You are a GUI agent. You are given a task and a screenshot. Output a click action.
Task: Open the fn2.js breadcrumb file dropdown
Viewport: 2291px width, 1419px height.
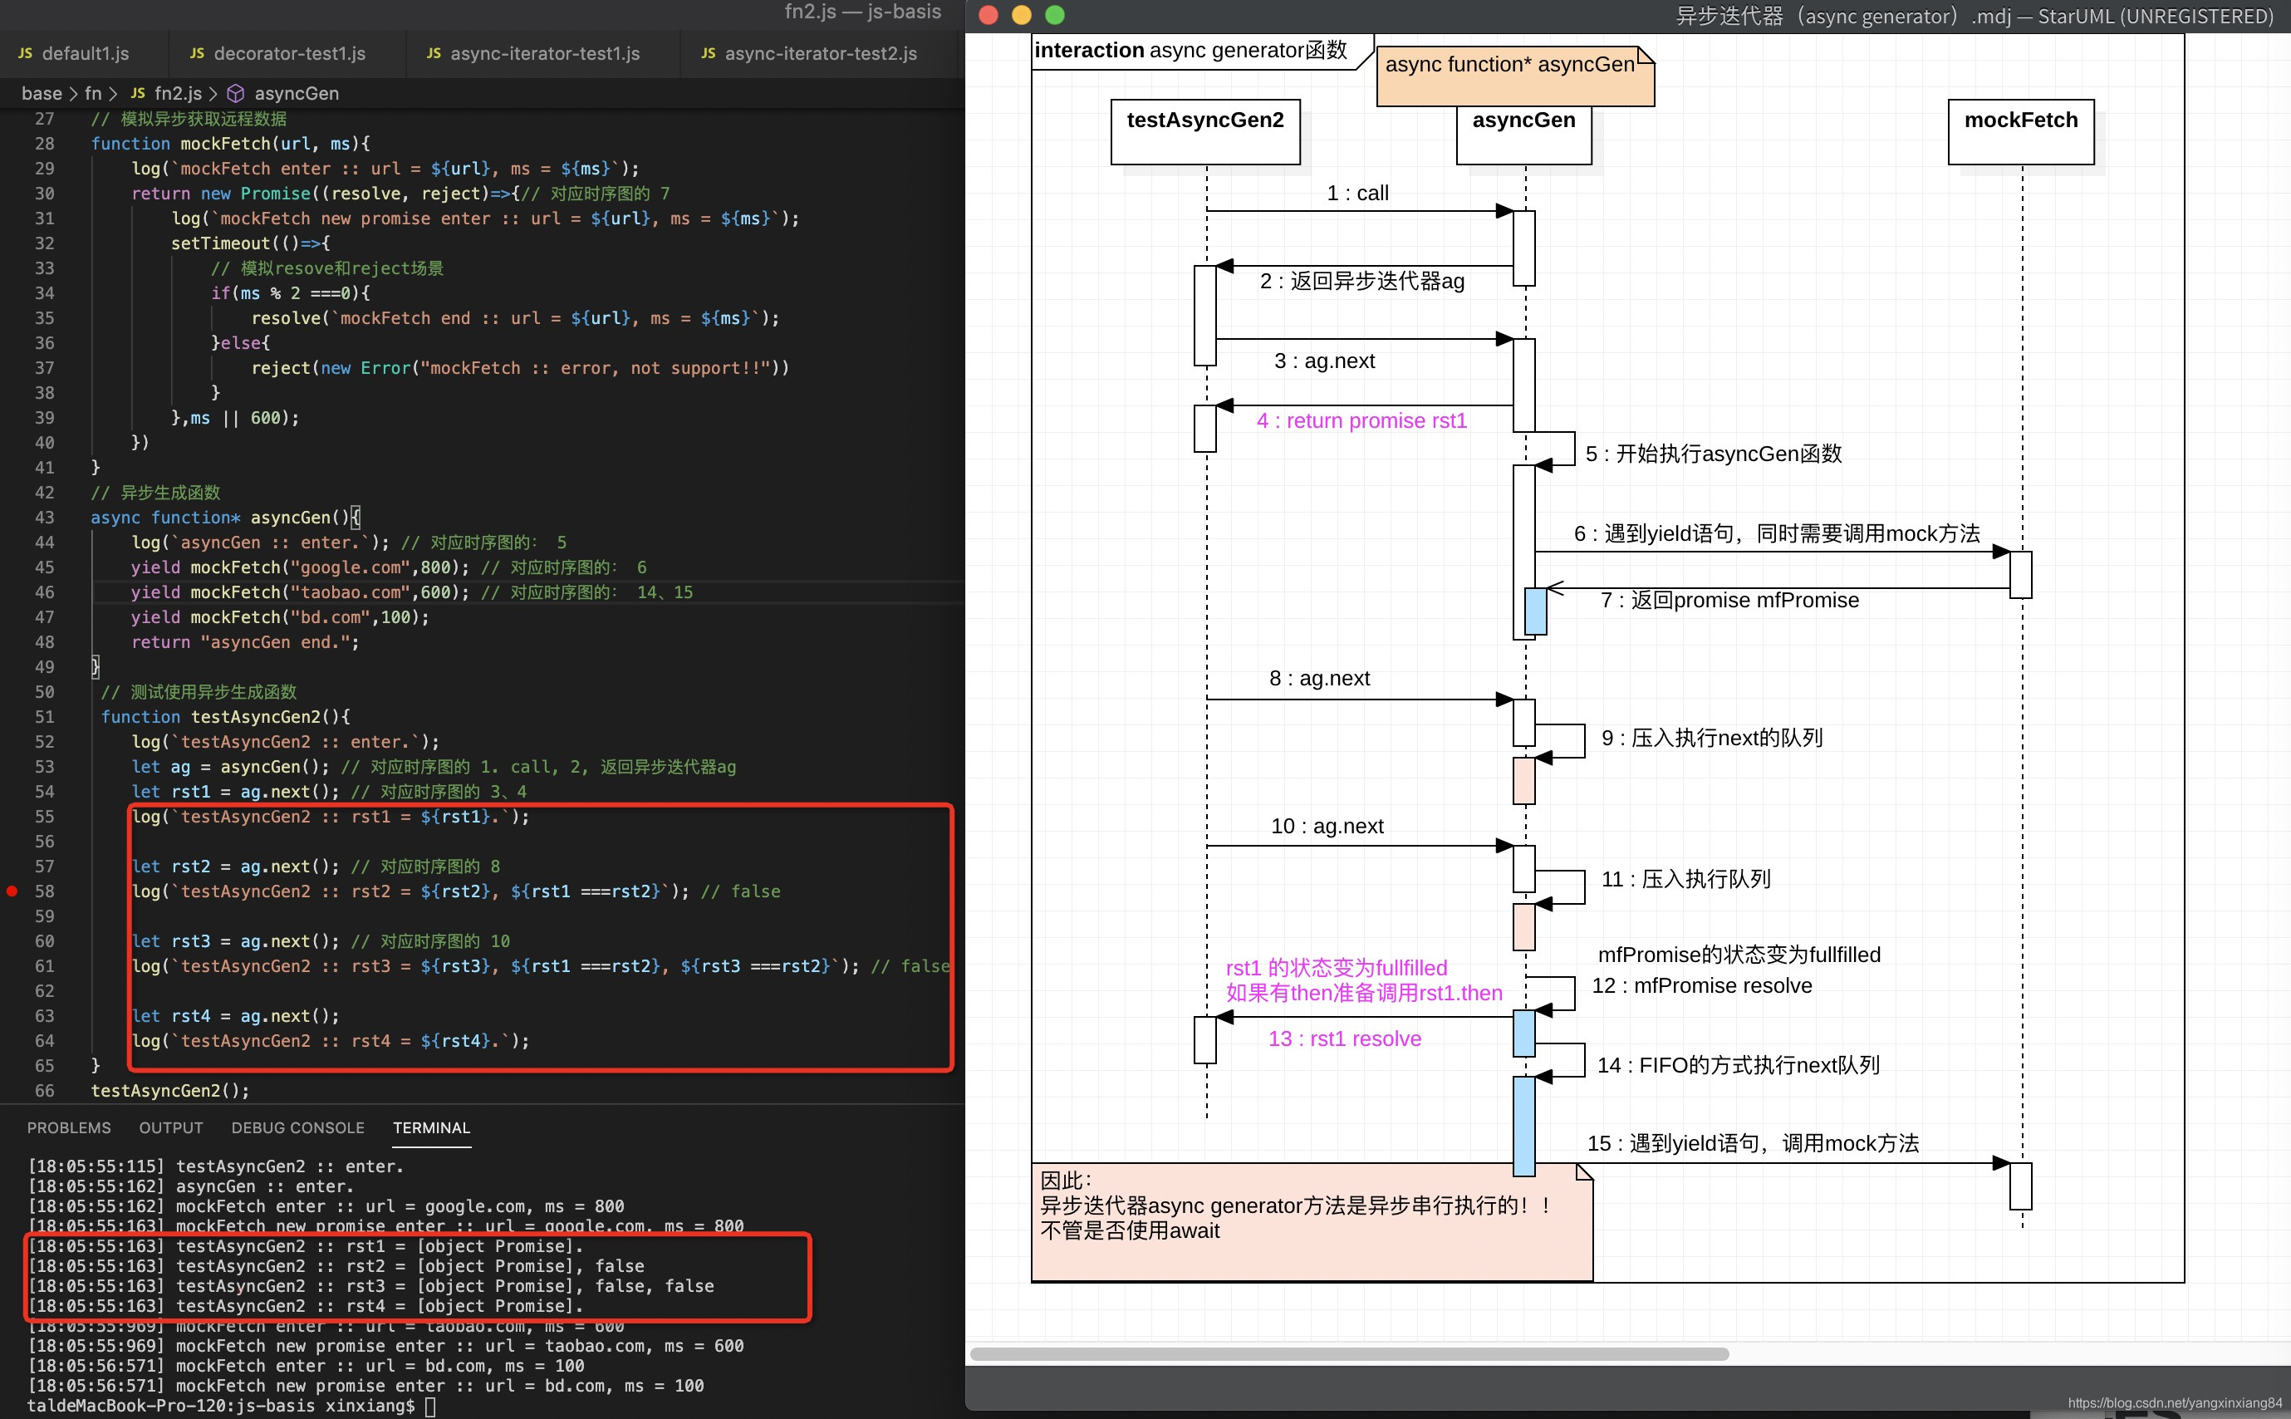[x=179, y=94]
